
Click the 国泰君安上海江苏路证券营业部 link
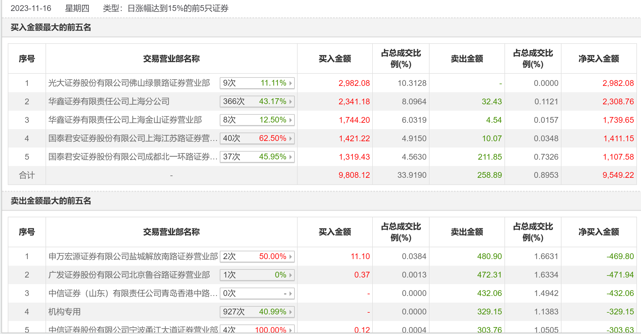click(x=133, y=139)
